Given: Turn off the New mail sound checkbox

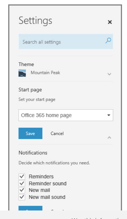Looking at the screenshot, I should coord(22,197).
